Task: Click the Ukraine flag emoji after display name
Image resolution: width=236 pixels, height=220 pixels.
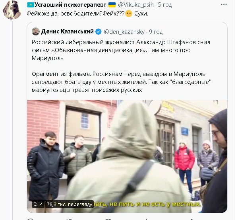Action: click(x=112, y=5)
